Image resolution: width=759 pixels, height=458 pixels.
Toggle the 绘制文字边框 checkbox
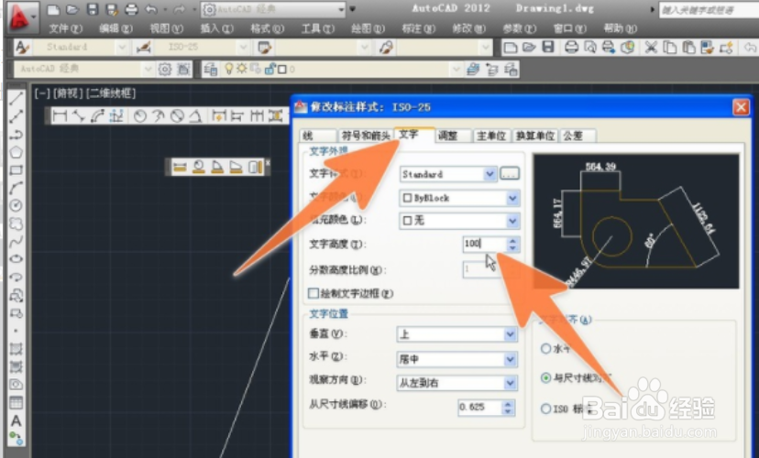pos(313,293)
